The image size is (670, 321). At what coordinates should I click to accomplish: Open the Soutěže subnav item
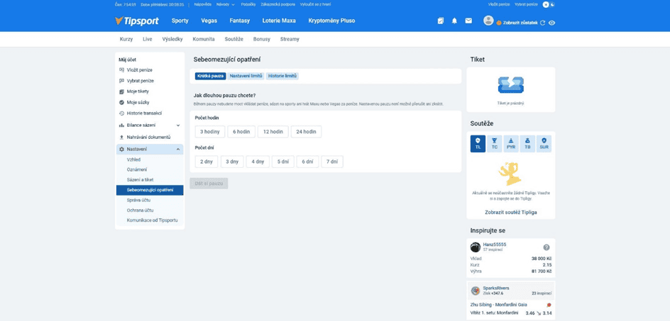pyautogui.click(x=234, y=39)
